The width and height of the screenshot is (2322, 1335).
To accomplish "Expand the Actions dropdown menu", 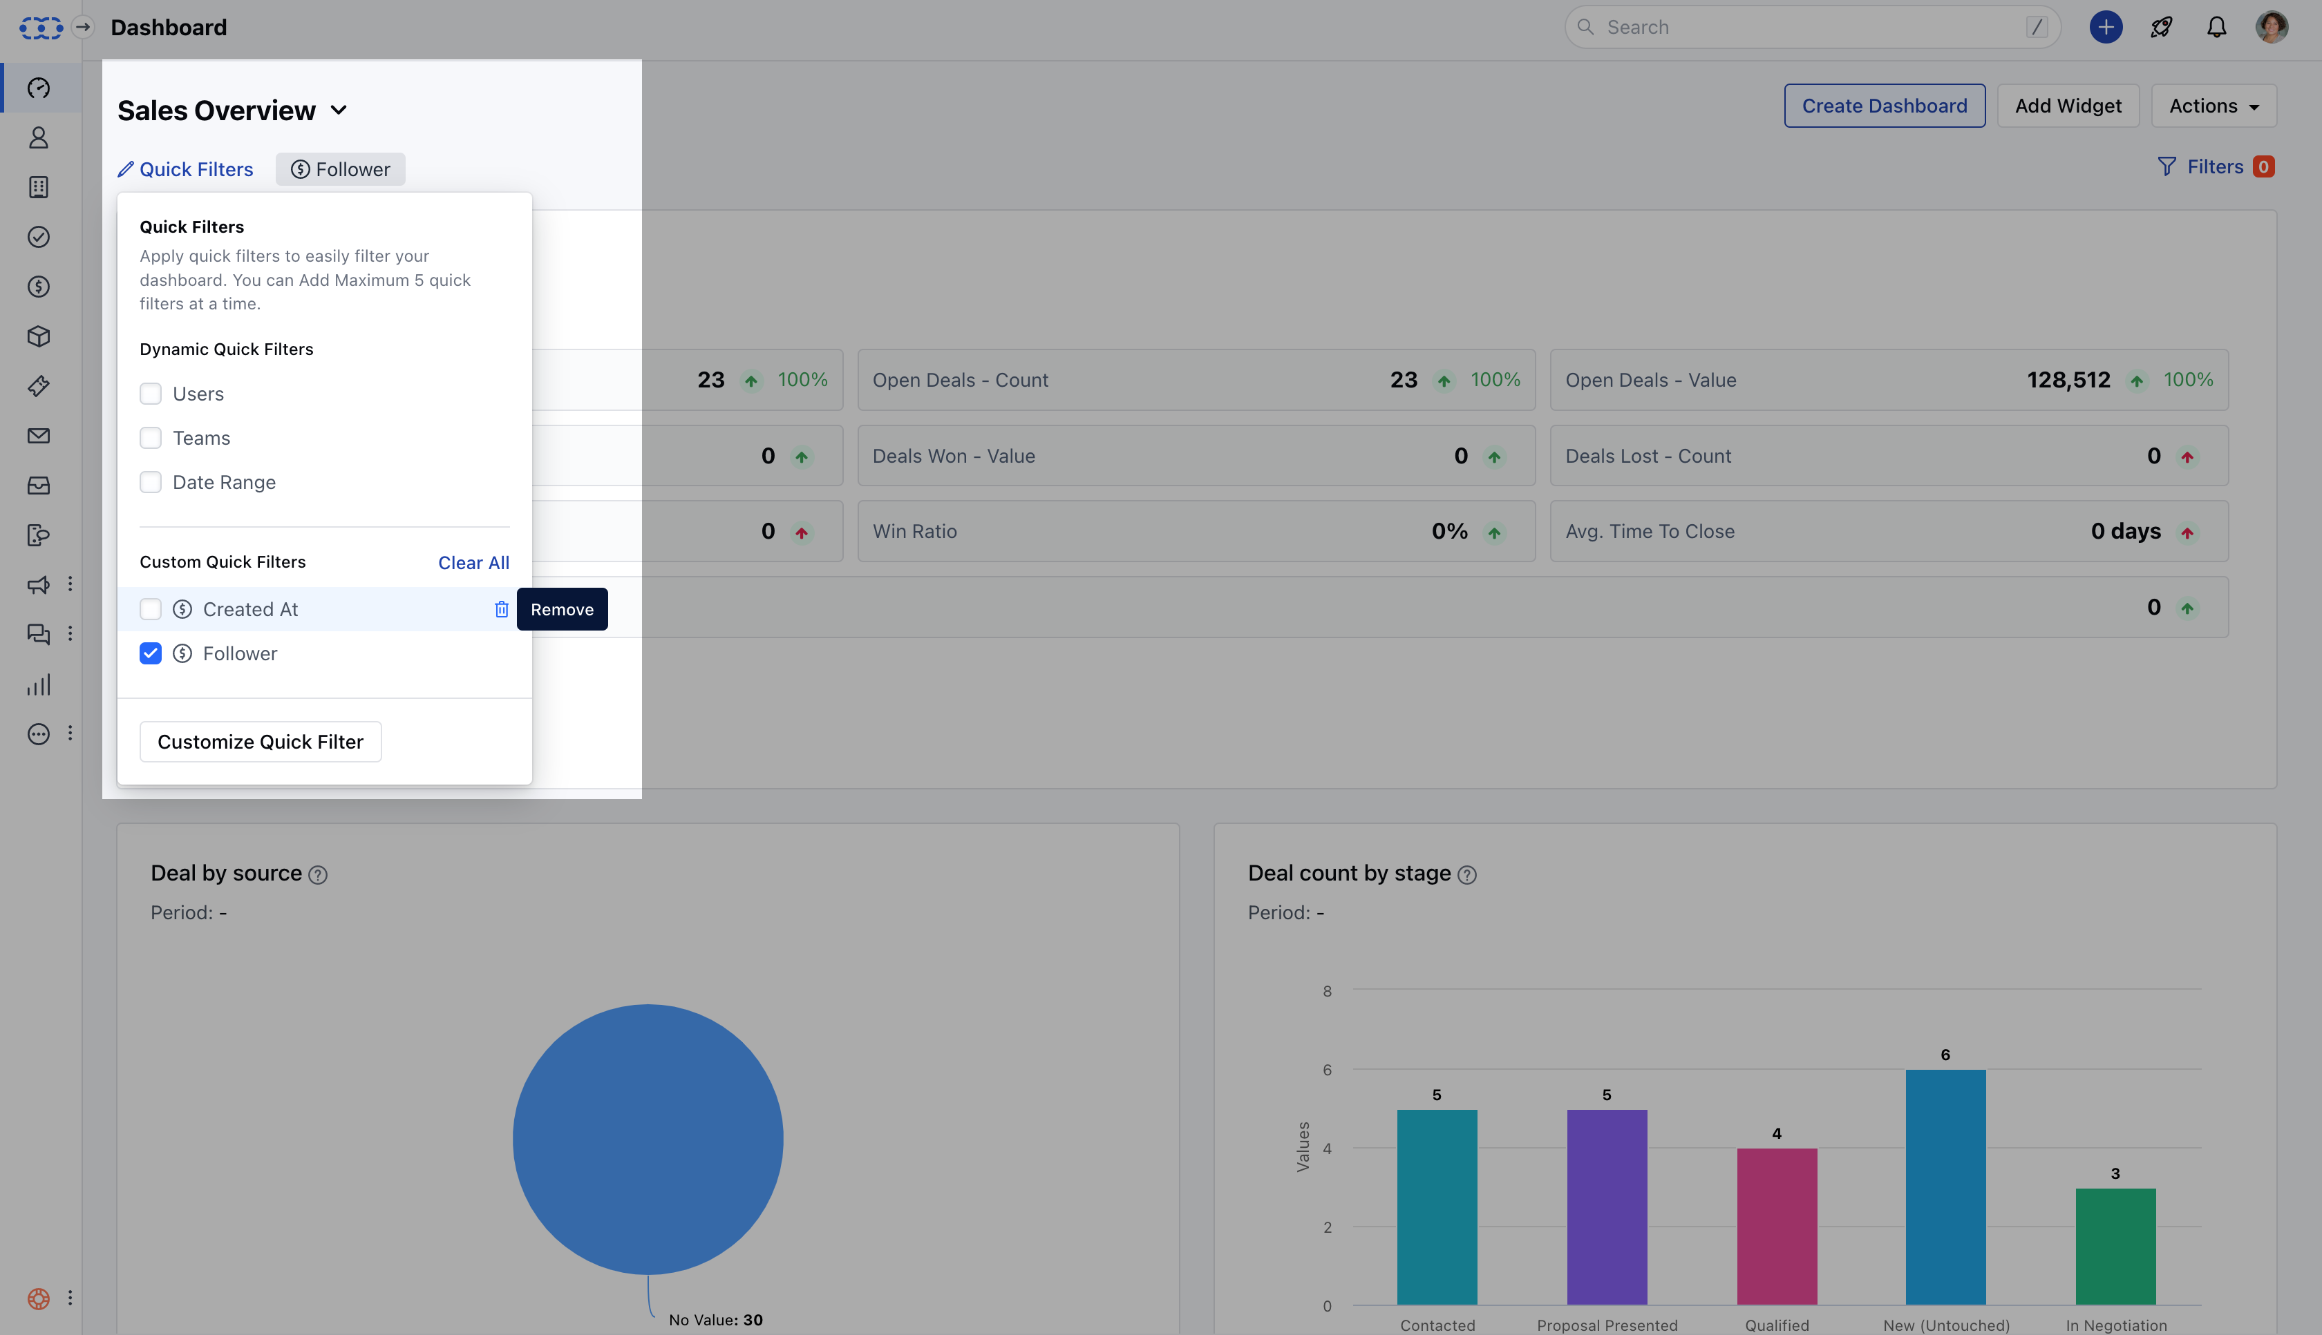I will coord(2213,106).
